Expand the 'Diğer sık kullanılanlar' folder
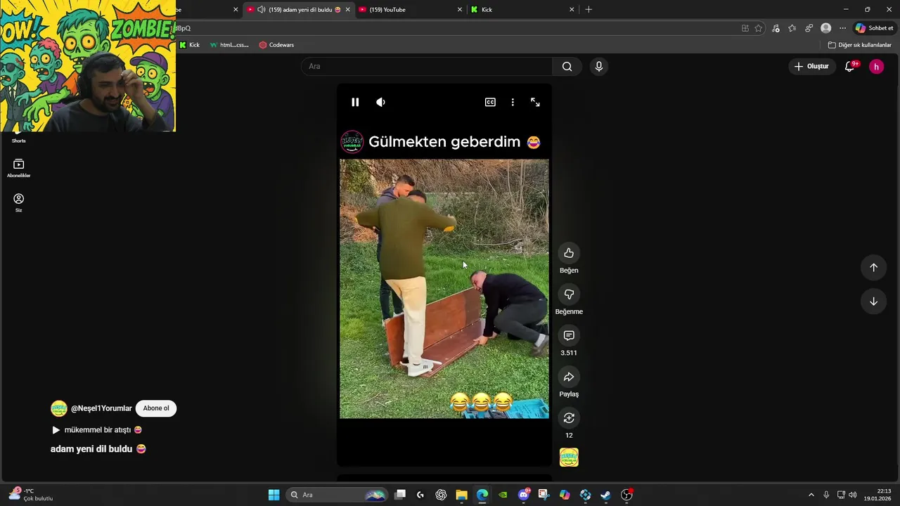900x506 pixels. [859, 45]
